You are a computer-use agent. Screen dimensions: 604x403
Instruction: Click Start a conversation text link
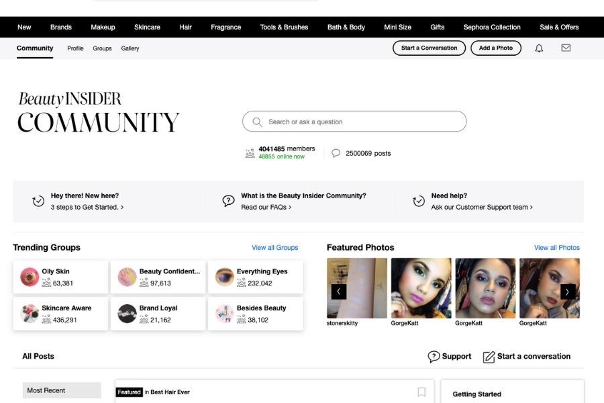pos(534,357)
